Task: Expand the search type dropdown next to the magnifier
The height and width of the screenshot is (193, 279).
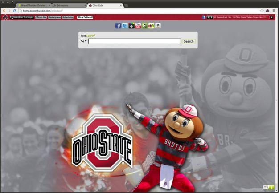Action: 86,41
